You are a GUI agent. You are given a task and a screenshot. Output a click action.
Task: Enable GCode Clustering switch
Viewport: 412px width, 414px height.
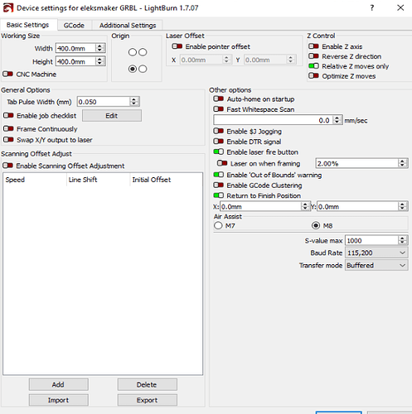point(218,185)
